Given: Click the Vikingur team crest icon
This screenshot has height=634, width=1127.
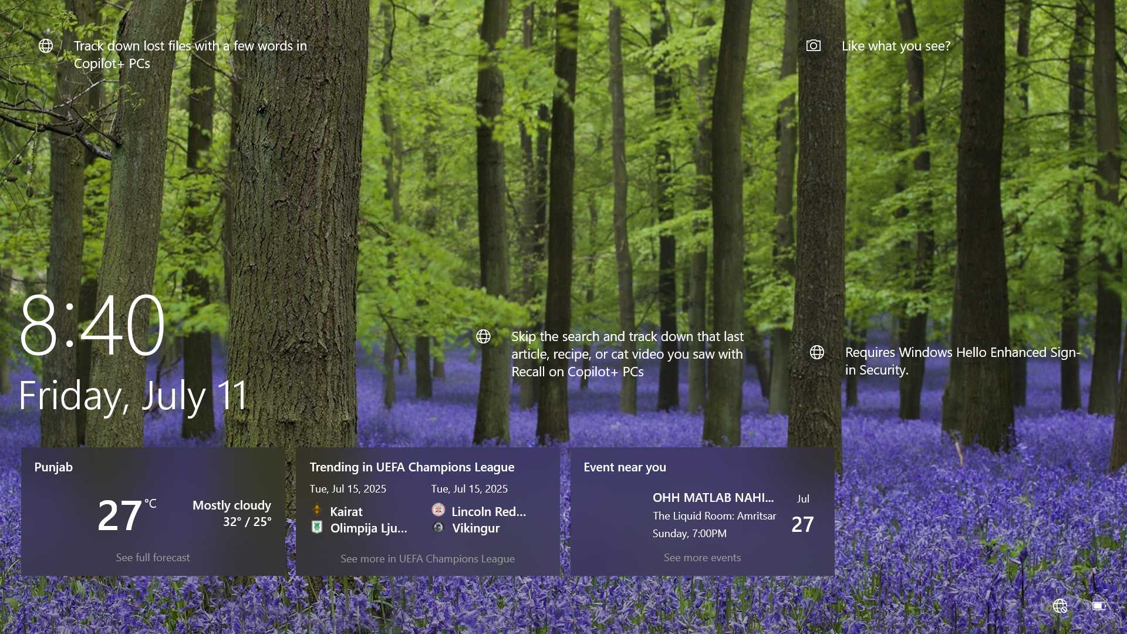Looking at the screenshot, I should pyautogui.click(x=438, y=527).
